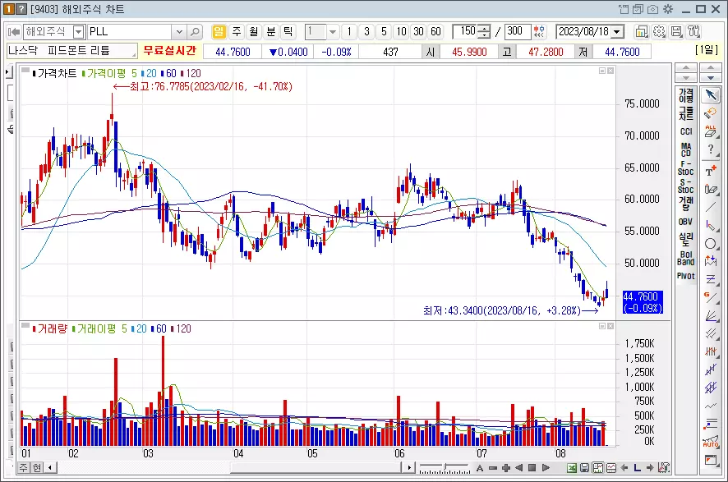Collapse the left side panel arrow

8,72
